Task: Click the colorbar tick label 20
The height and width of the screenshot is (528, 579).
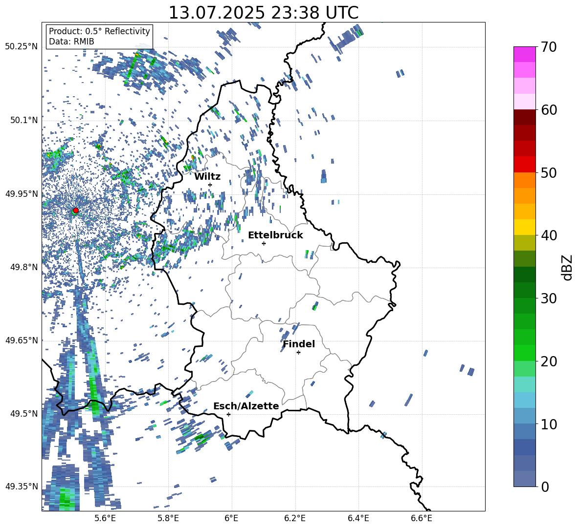Action: [x=549, y=361]
